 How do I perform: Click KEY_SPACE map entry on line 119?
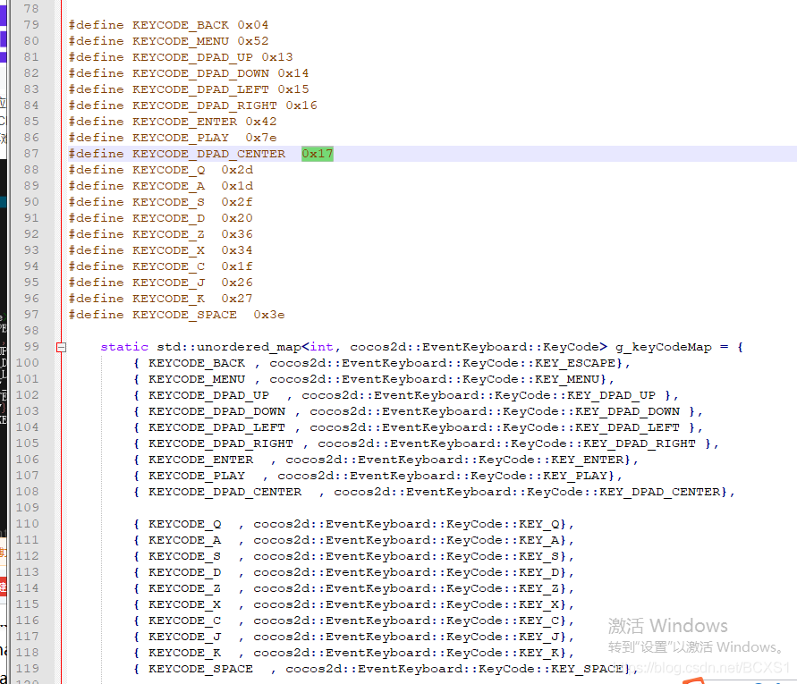tap(386, 669)
